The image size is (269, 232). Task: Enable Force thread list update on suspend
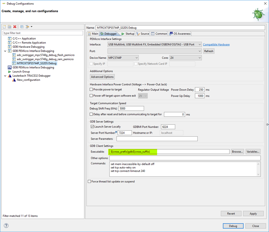89,182
